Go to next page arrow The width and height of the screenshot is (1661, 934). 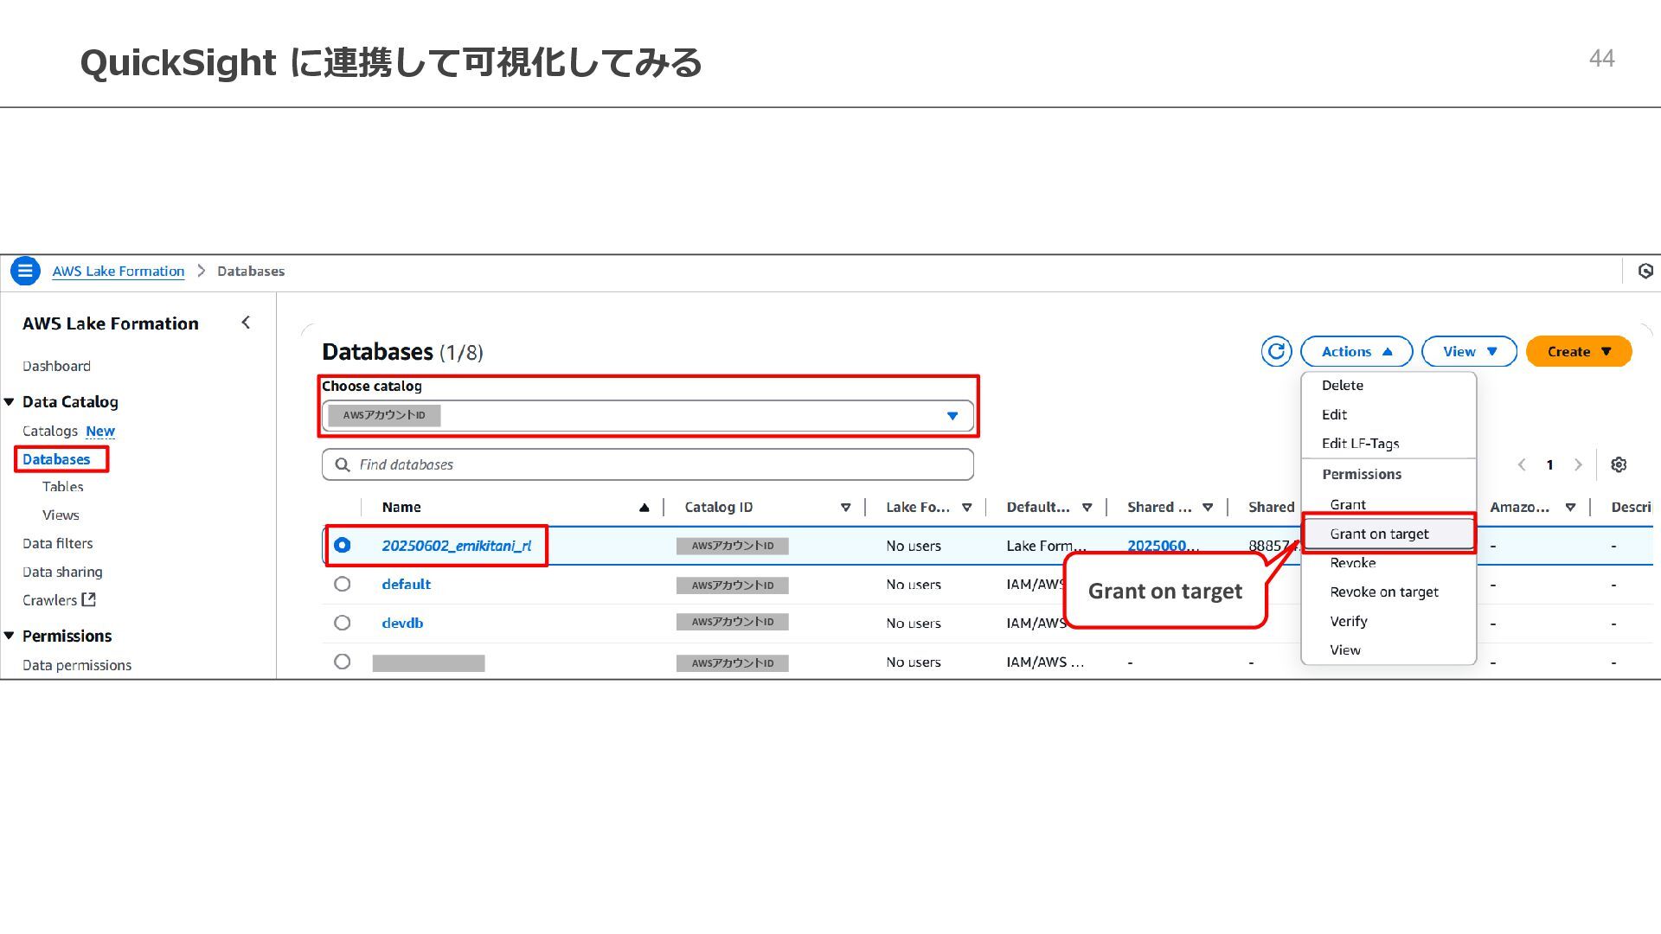pyautogui.click(x=1578, y=464)
